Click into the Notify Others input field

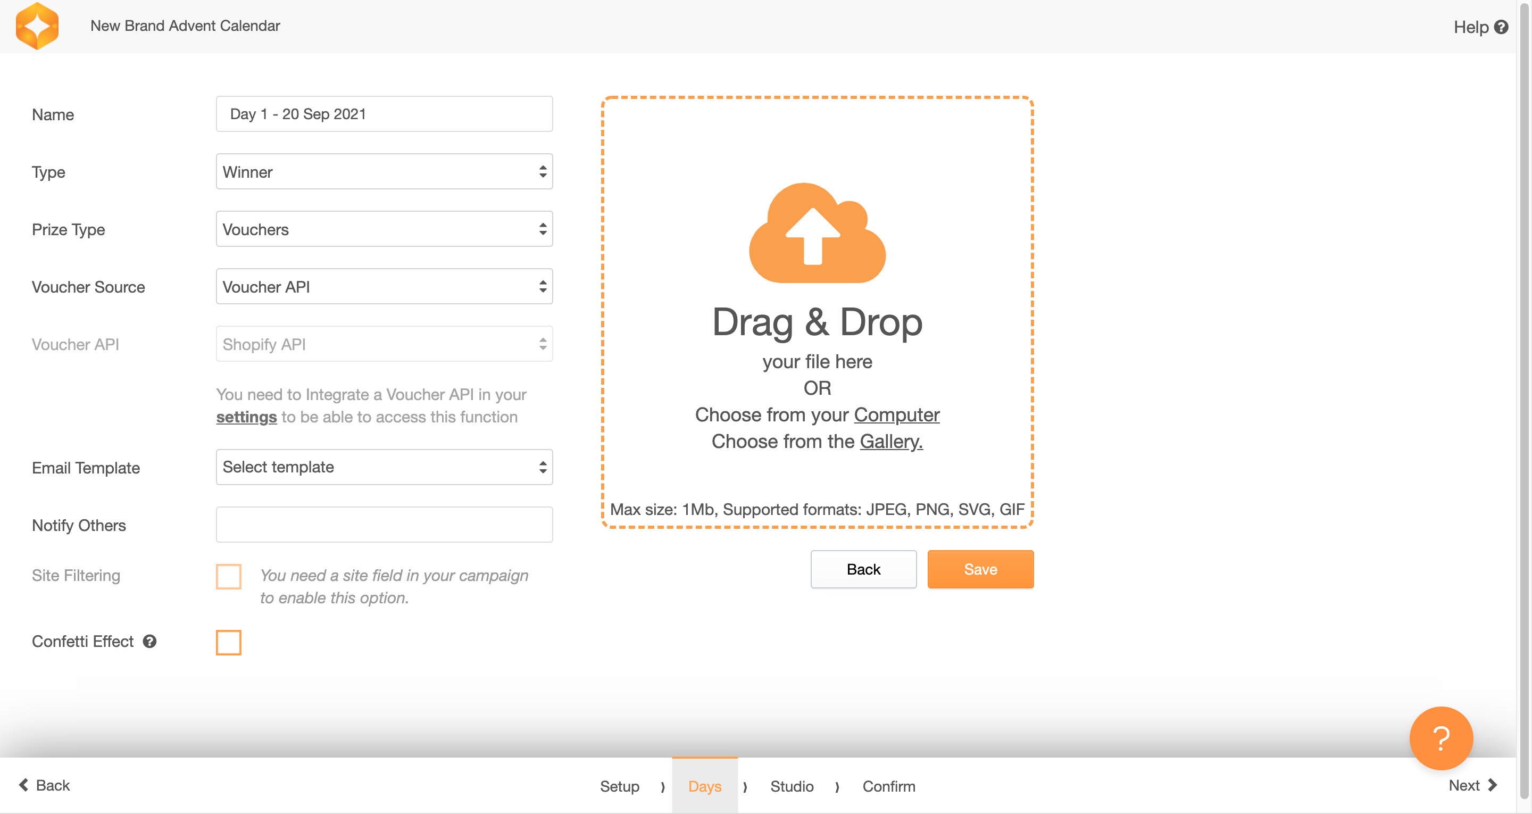(x=384, y=525)
